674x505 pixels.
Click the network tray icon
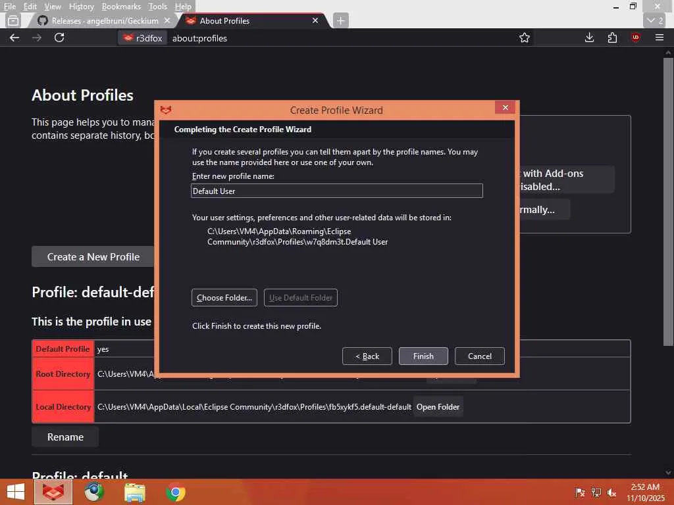[596, 492]
